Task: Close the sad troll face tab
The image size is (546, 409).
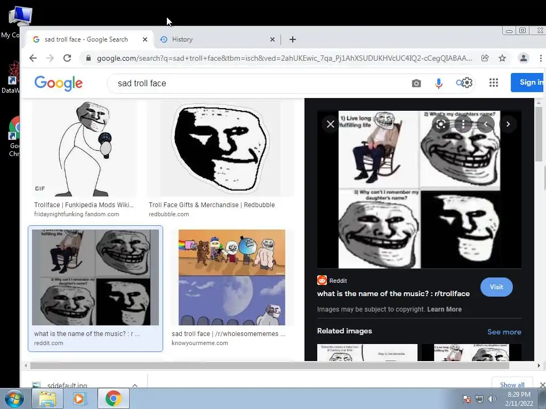Action: pyautogui.click(x=145, y=39)
